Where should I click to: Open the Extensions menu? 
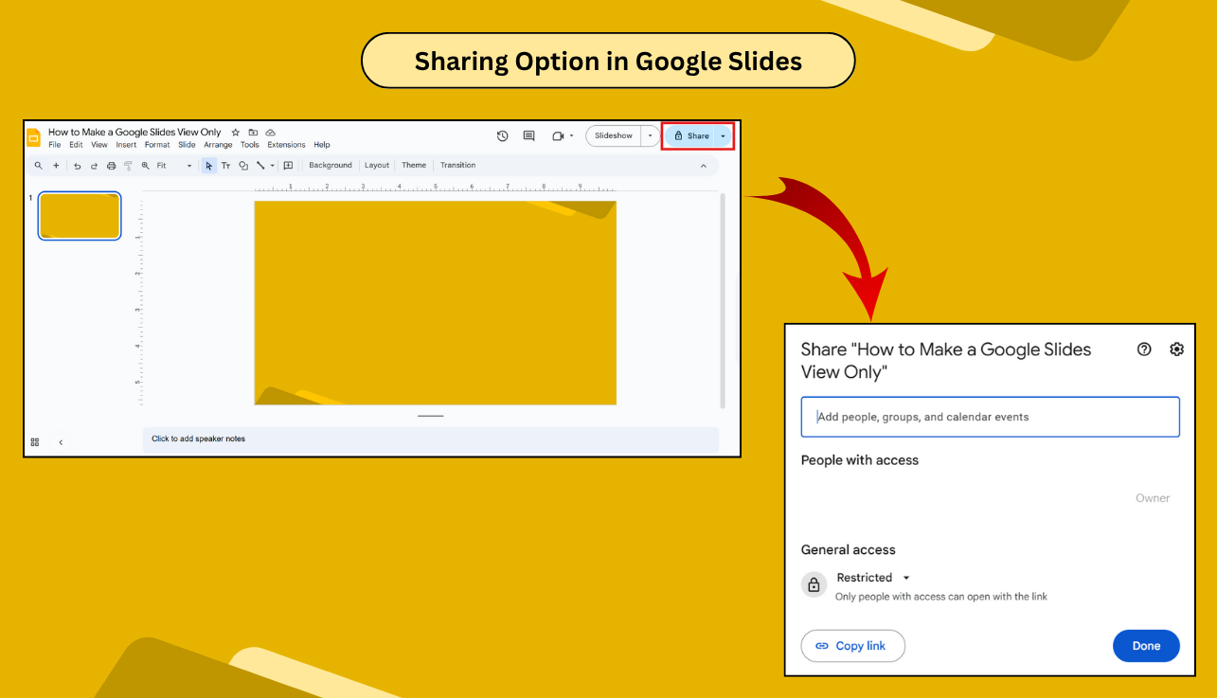coord(286,144)
